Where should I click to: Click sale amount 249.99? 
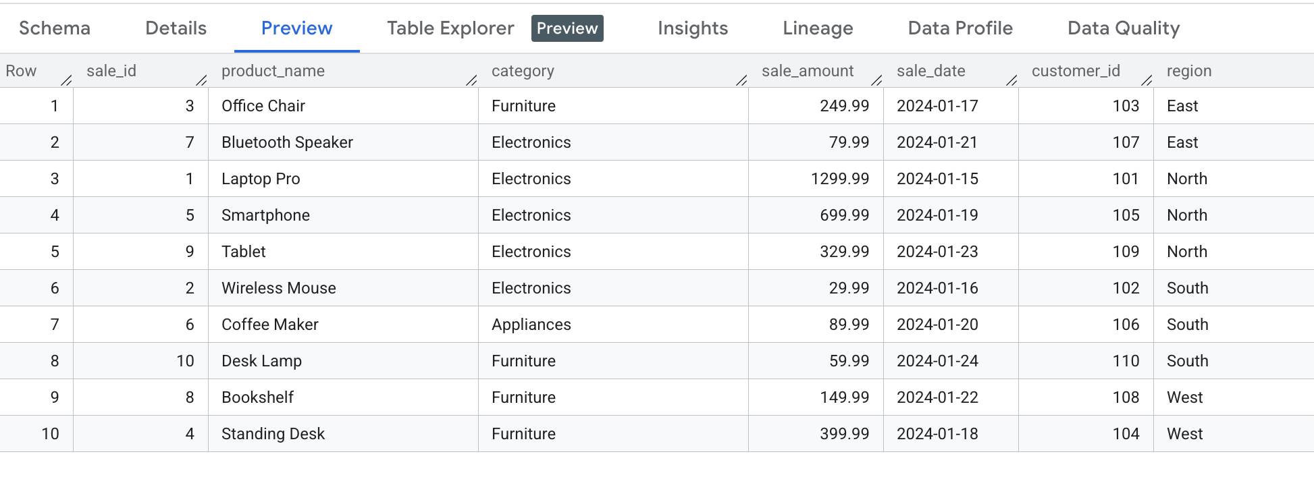(845, 106)
